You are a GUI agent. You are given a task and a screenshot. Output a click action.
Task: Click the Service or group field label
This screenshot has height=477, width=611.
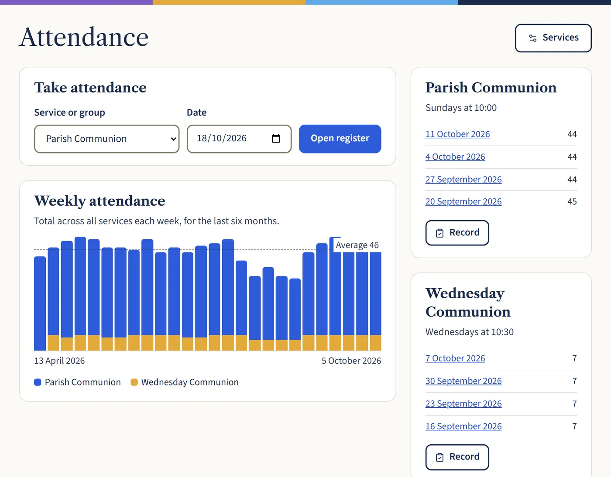coord(69,112)
